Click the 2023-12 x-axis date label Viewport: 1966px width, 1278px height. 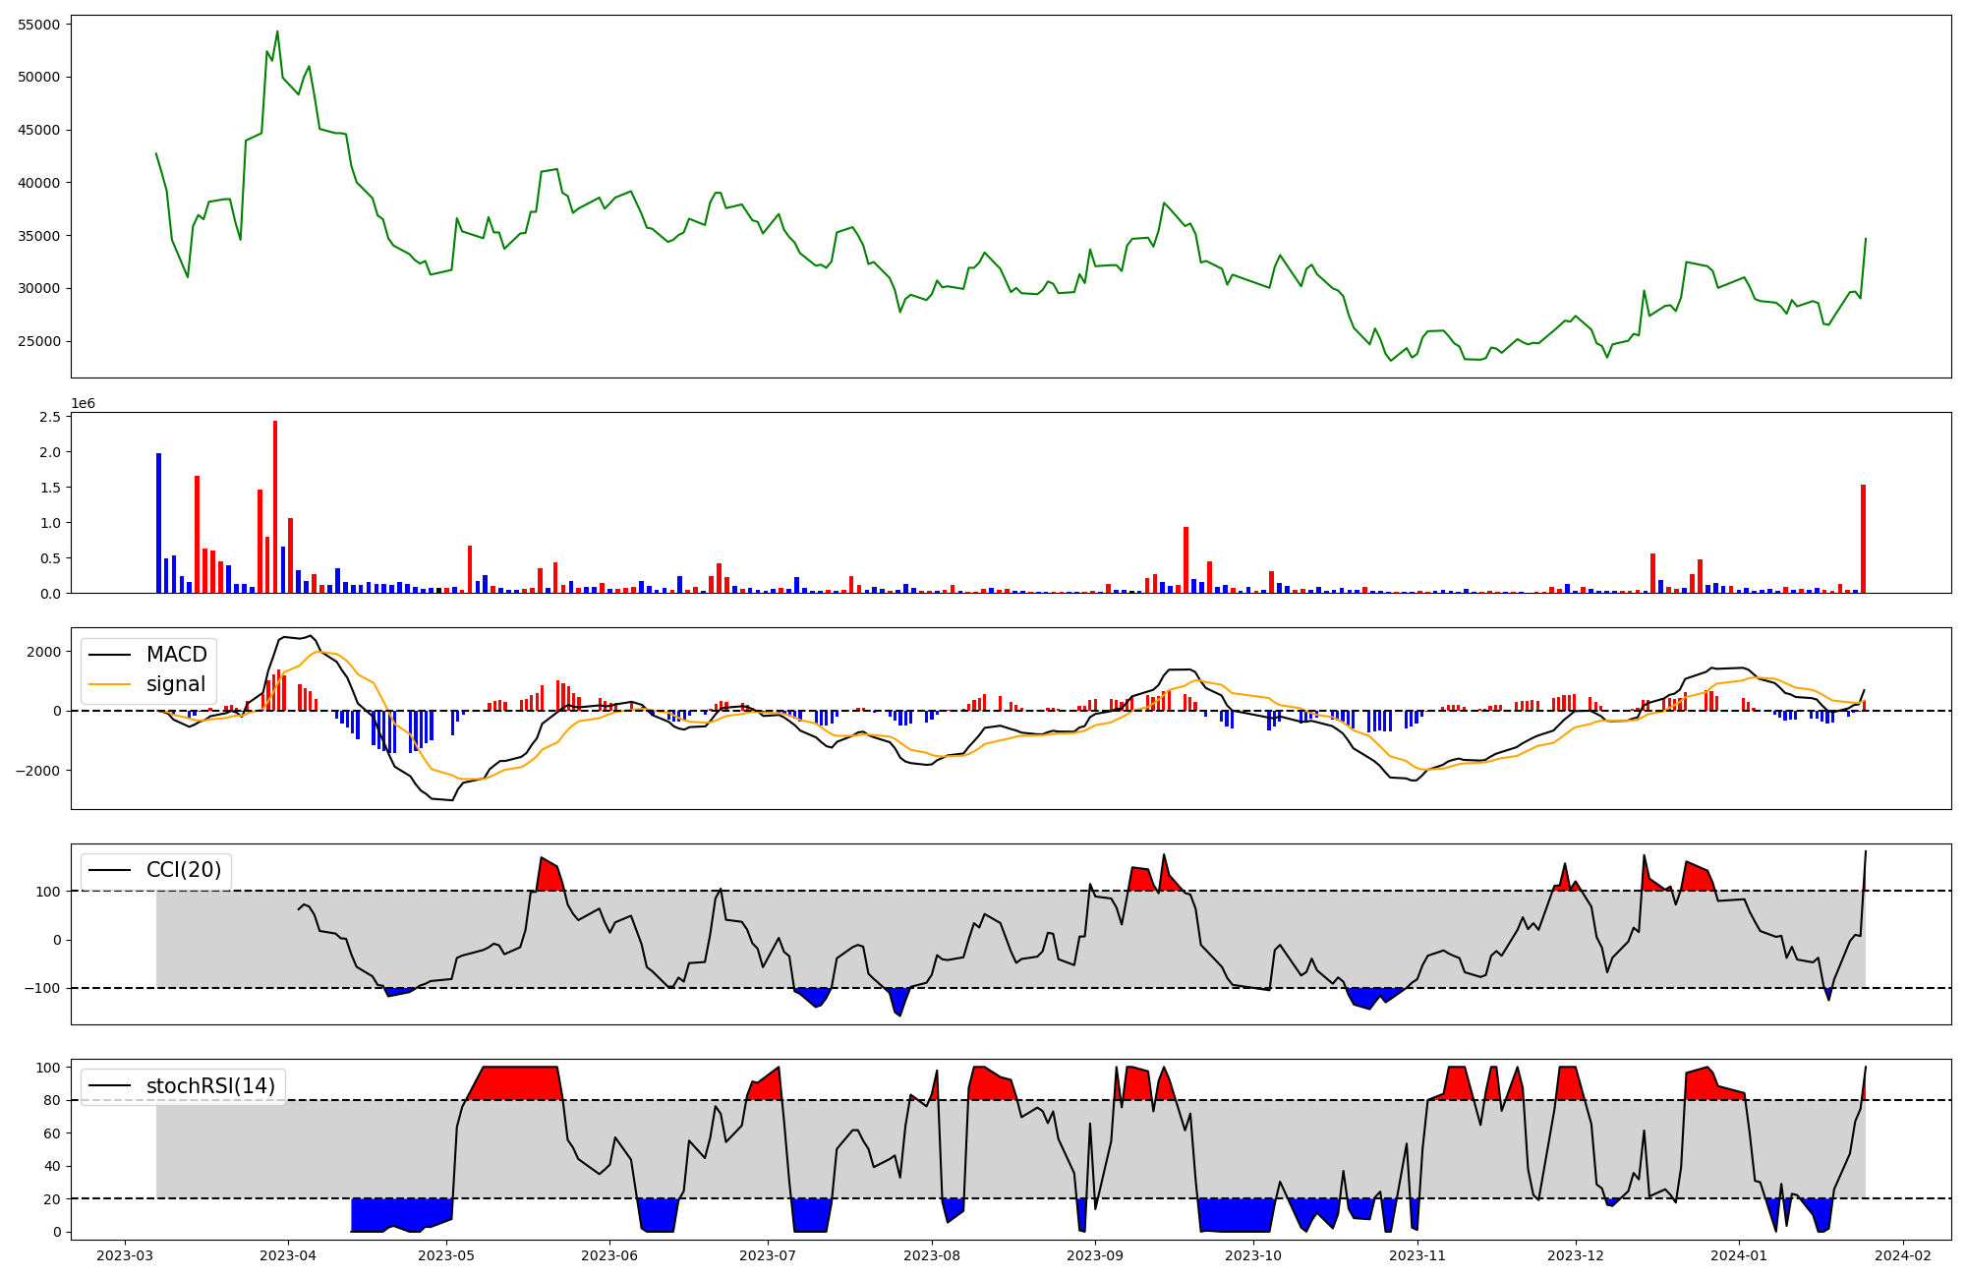(1576, 1255)
